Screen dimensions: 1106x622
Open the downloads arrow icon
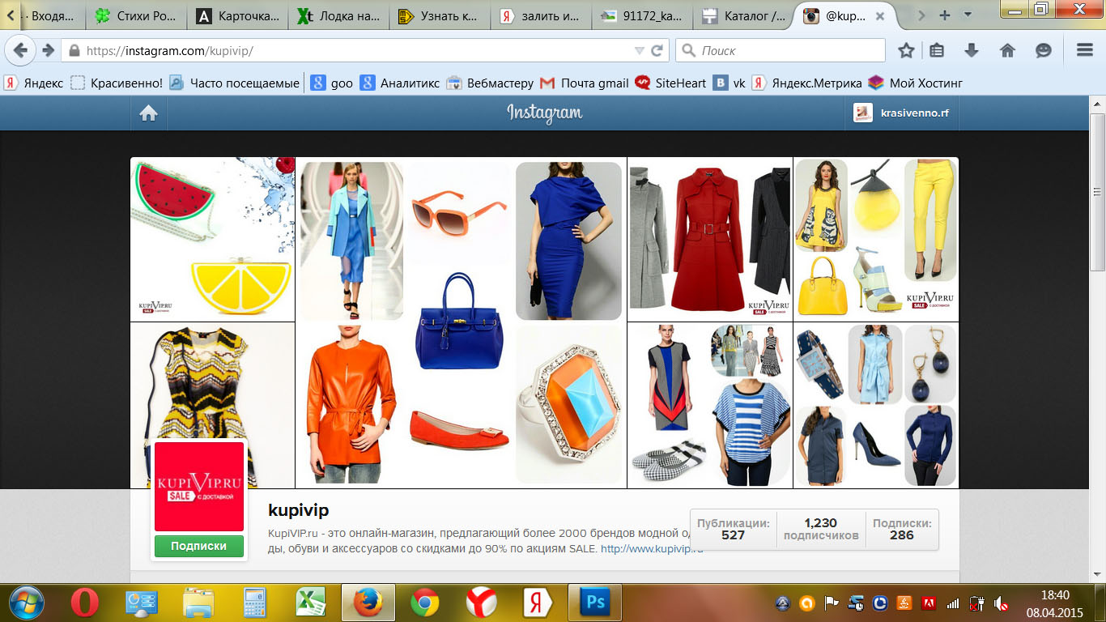(x=972, y=50)
